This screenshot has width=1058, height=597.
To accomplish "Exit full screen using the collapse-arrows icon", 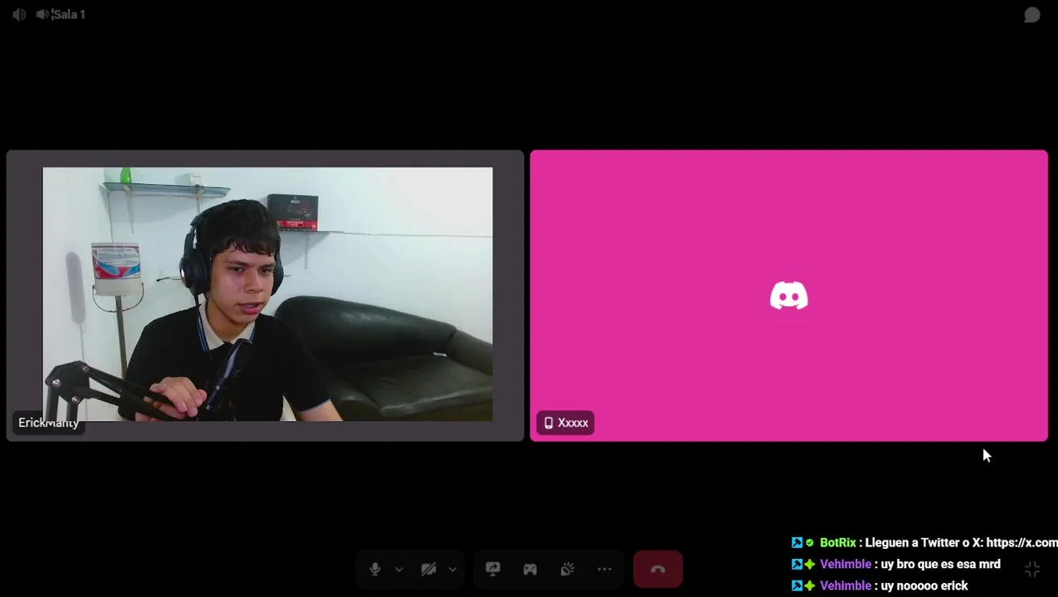I will [1032, 570].
